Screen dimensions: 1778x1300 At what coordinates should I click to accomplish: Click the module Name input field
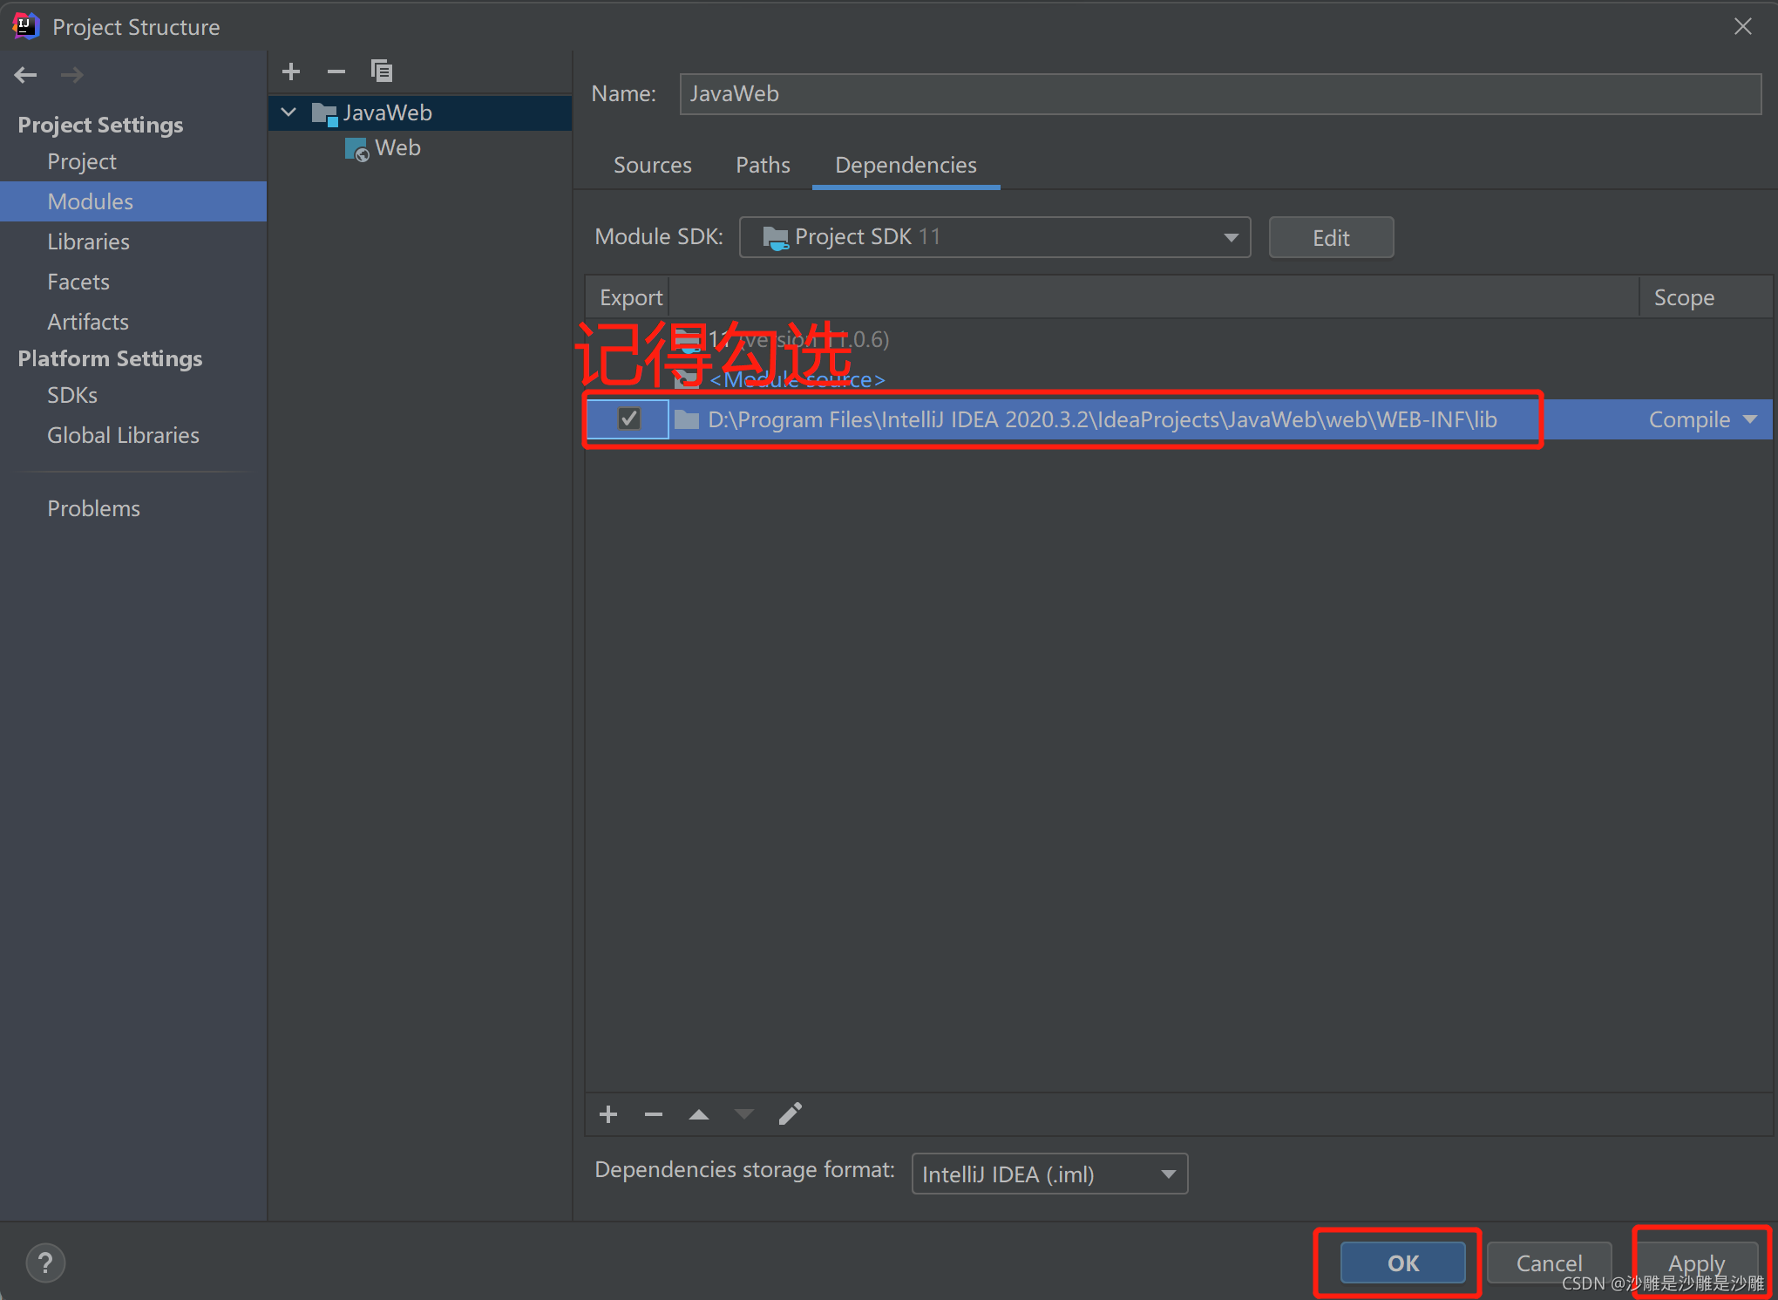pyautogui.click(x=1220, y=93)
